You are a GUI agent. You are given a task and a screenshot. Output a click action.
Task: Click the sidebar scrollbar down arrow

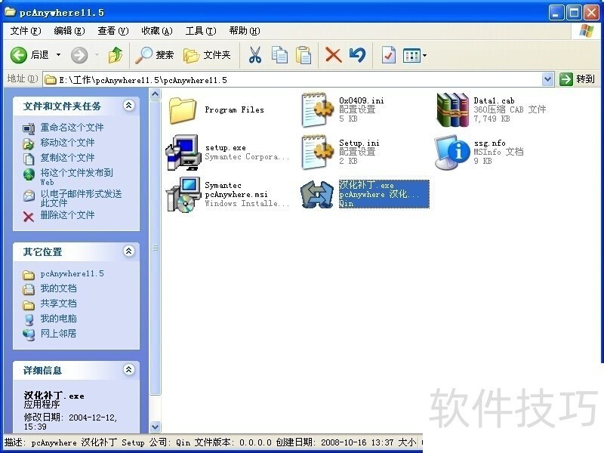point(156,427)
